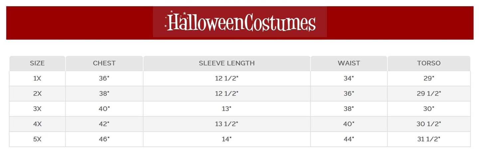Select the 44" waist measurement cell
This screenshot has width=479, height=156.
(349, 139)
